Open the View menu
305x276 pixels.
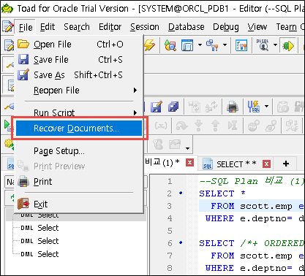click(x=257, y=27)
